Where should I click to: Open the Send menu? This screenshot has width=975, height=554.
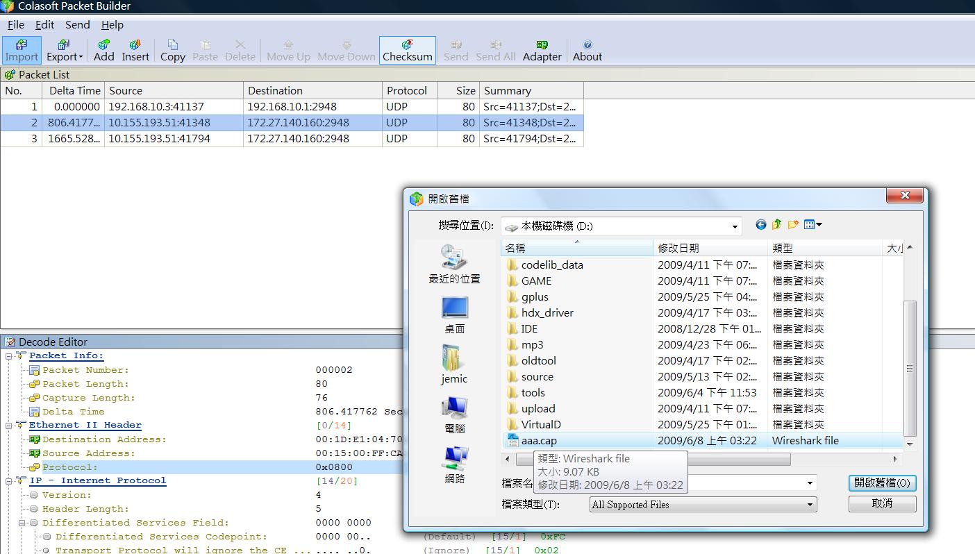(x=77, y=24)
